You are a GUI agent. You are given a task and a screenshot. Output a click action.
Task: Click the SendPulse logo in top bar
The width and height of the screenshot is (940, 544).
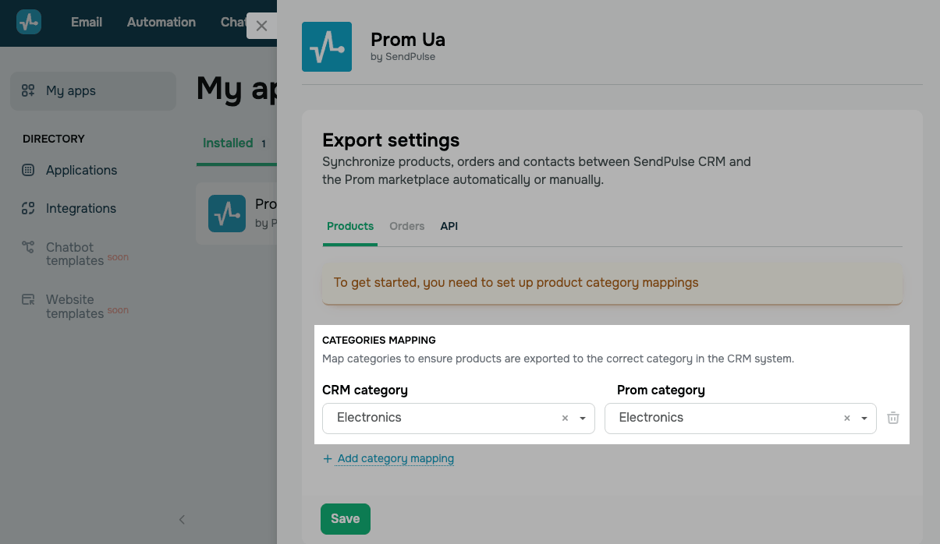[x=29, y=22]
